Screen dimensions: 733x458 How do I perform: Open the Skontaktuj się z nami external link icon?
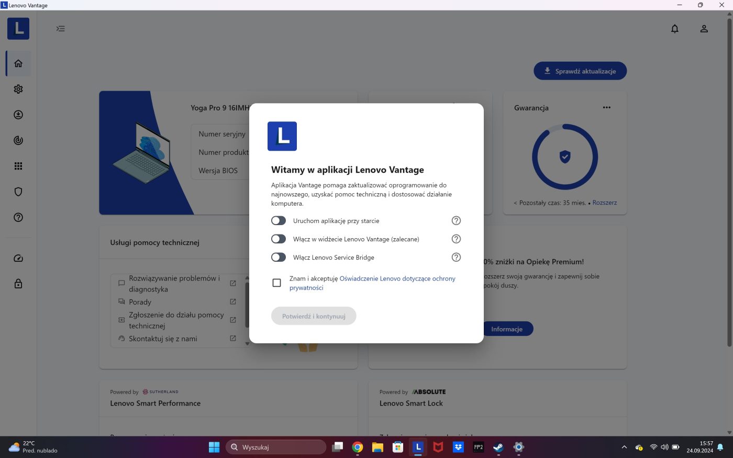pyautogui.click(x=233, y=338)
